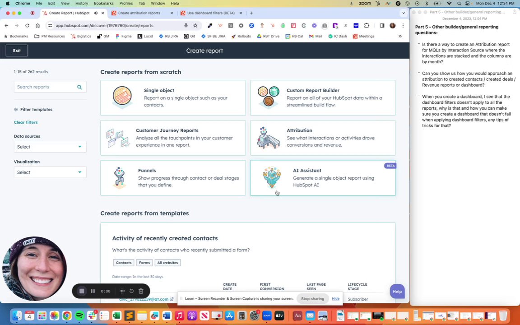Open the Single object report icon

click(x=122, y=97)
